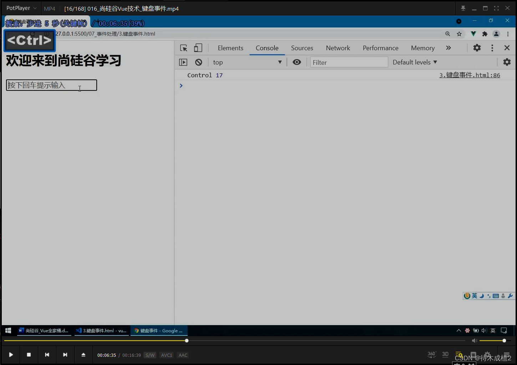This screenshot has height=365, width=517.
Task: Click the browser address bar URL
Action: (105, 34)
